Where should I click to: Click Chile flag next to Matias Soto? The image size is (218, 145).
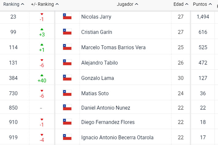click(x=67, y=93)
